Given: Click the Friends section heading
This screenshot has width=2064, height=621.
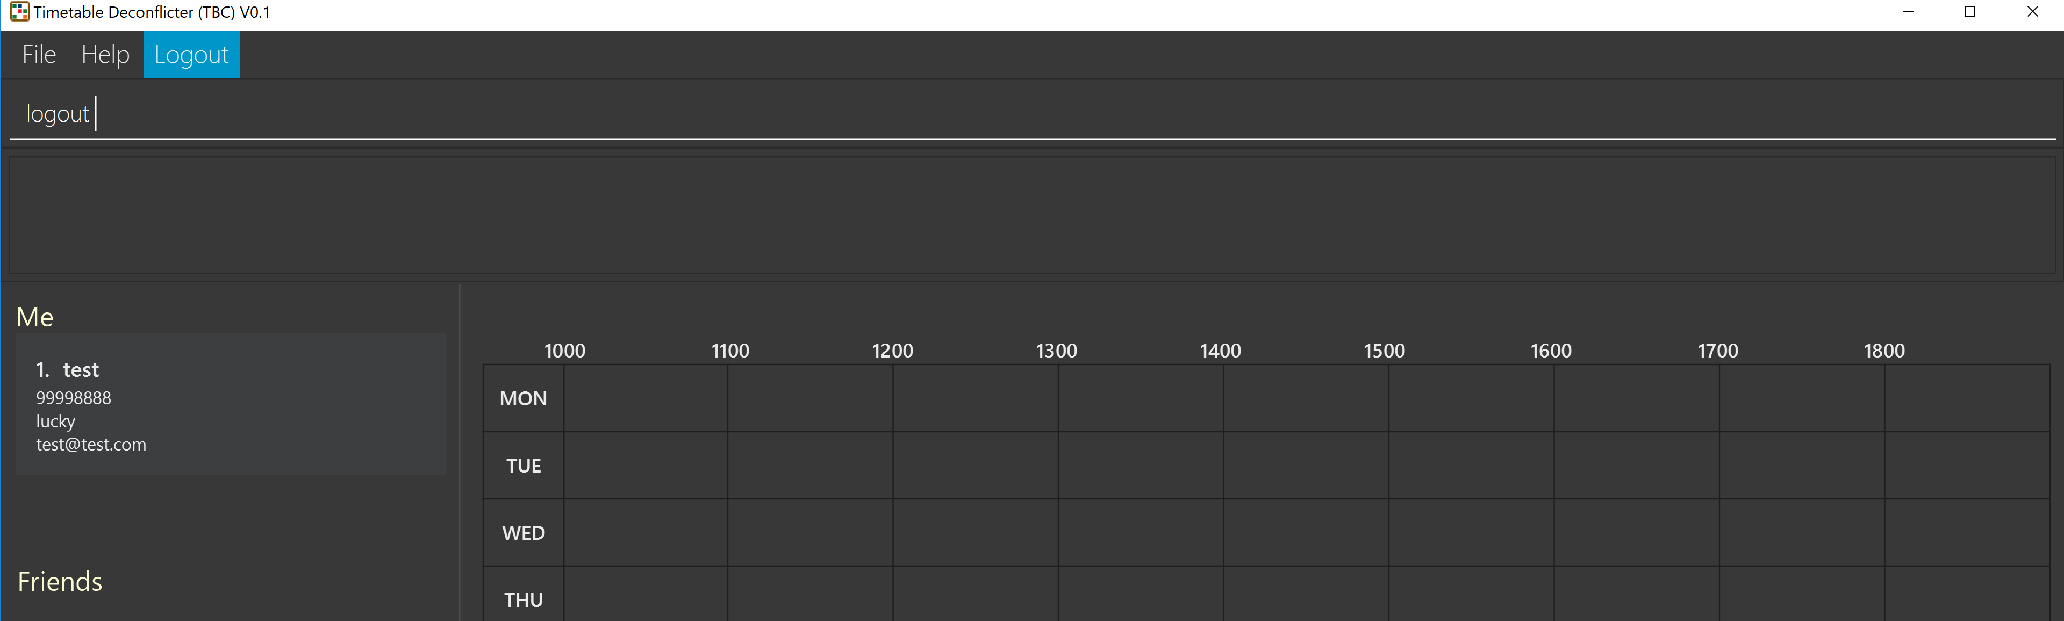Looking at the screenshot, I should coord(60,582).
